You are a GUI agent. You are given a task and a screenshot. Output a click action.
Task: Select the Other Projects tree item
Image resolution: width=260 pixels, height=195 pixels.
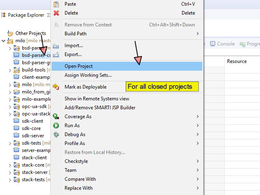(x=26, y=33)
